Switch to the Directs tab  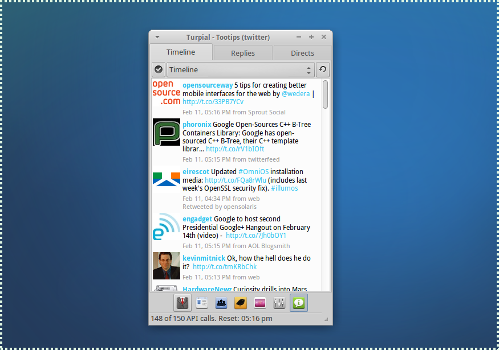(302, 53)
